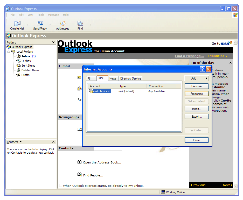243x200 pixels.
Task: Click the Create Mail toolbar icon
Action: point(17,24)
